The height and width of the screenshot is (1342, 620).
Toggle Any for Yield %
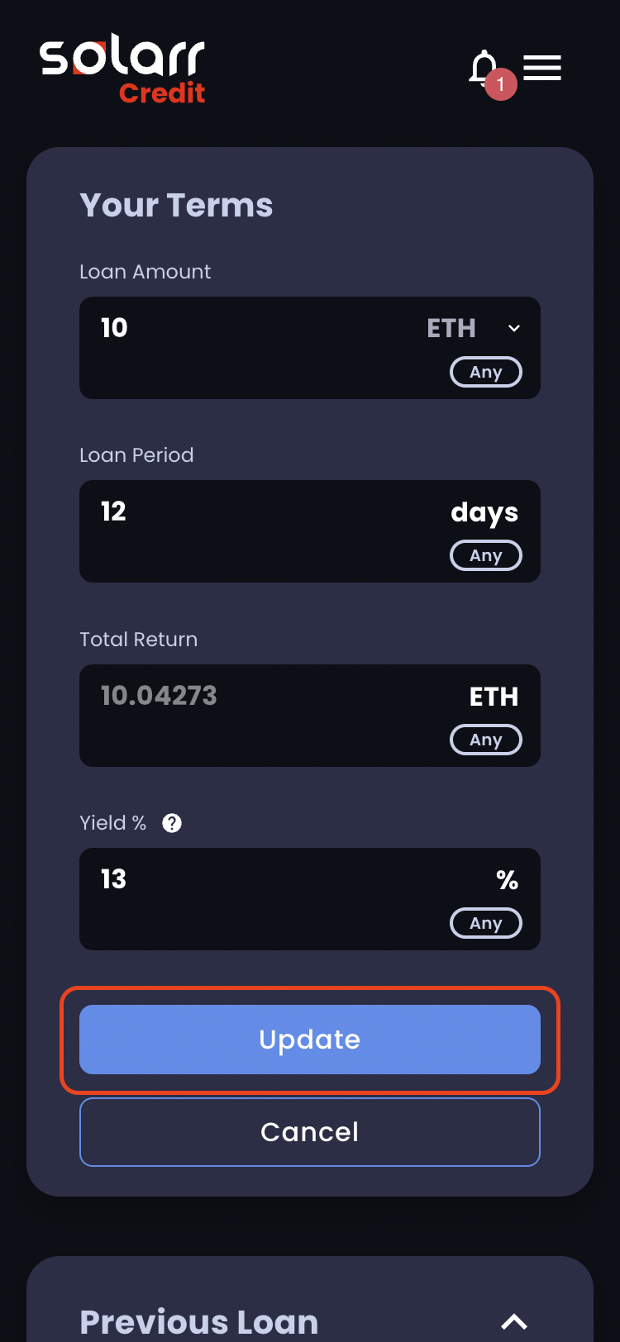pyautogui.click(x=486, y=923)
